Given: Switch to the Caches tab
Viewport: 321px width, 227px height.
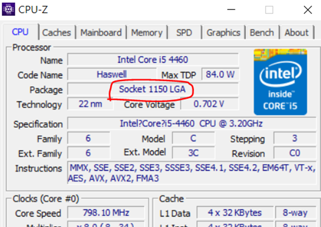Looking at the screenshot, I should [57, 33].
